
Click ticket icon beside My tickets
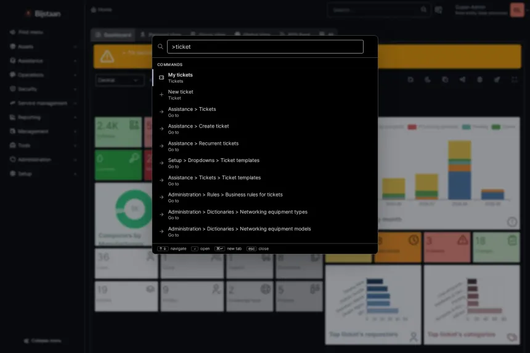point(161,78)
